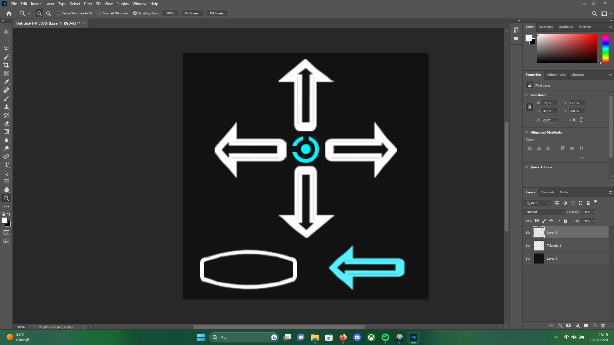Select the Eyedropper tool

point(6,82)
